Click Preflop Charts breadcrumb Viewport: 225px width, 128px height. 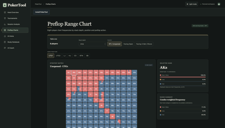click(51, 4)
